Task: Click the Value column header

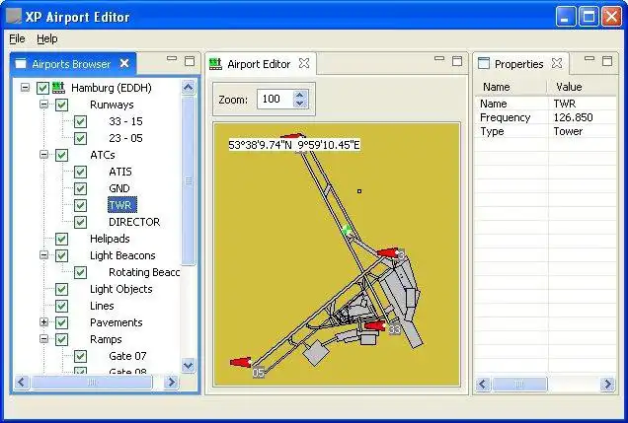Action: 583,87
